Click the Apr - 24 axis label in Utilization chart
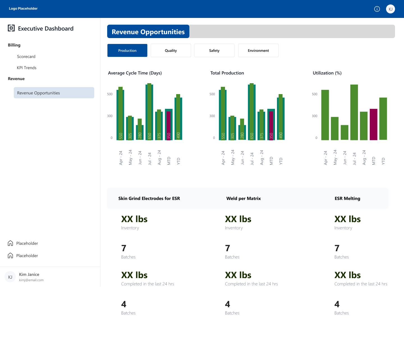This screenshot has height=340, width=404. tap(325, 158)
